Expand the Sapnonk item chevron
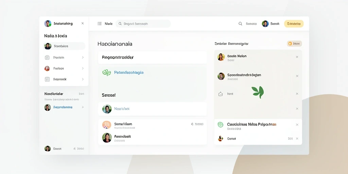This screenshot has height=174, width=348. pos(83,79)
